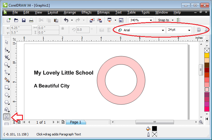Choose the Zoom tool magnifier
The height and width of the screenshot is (140, 212).
pyautogui.click(x=6, y=65)
